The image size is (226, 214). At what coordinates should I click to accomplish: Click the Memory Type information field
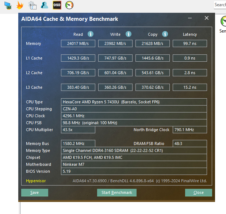click(134, 150)
